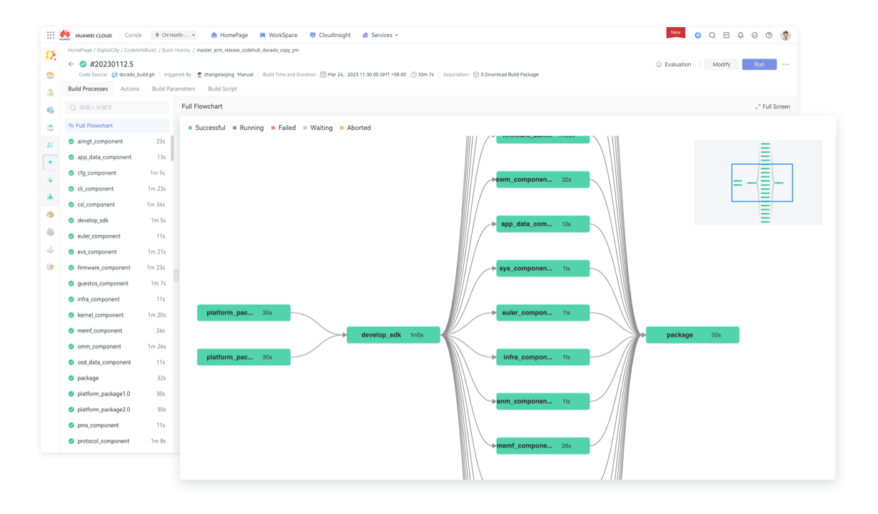Click the keyword search input field

[117, 108]
